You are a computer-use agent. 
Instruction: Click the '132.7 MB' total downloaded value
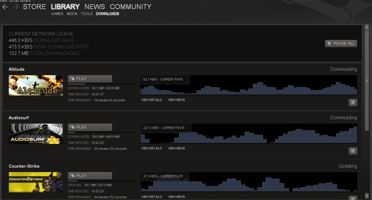[19, 53]
